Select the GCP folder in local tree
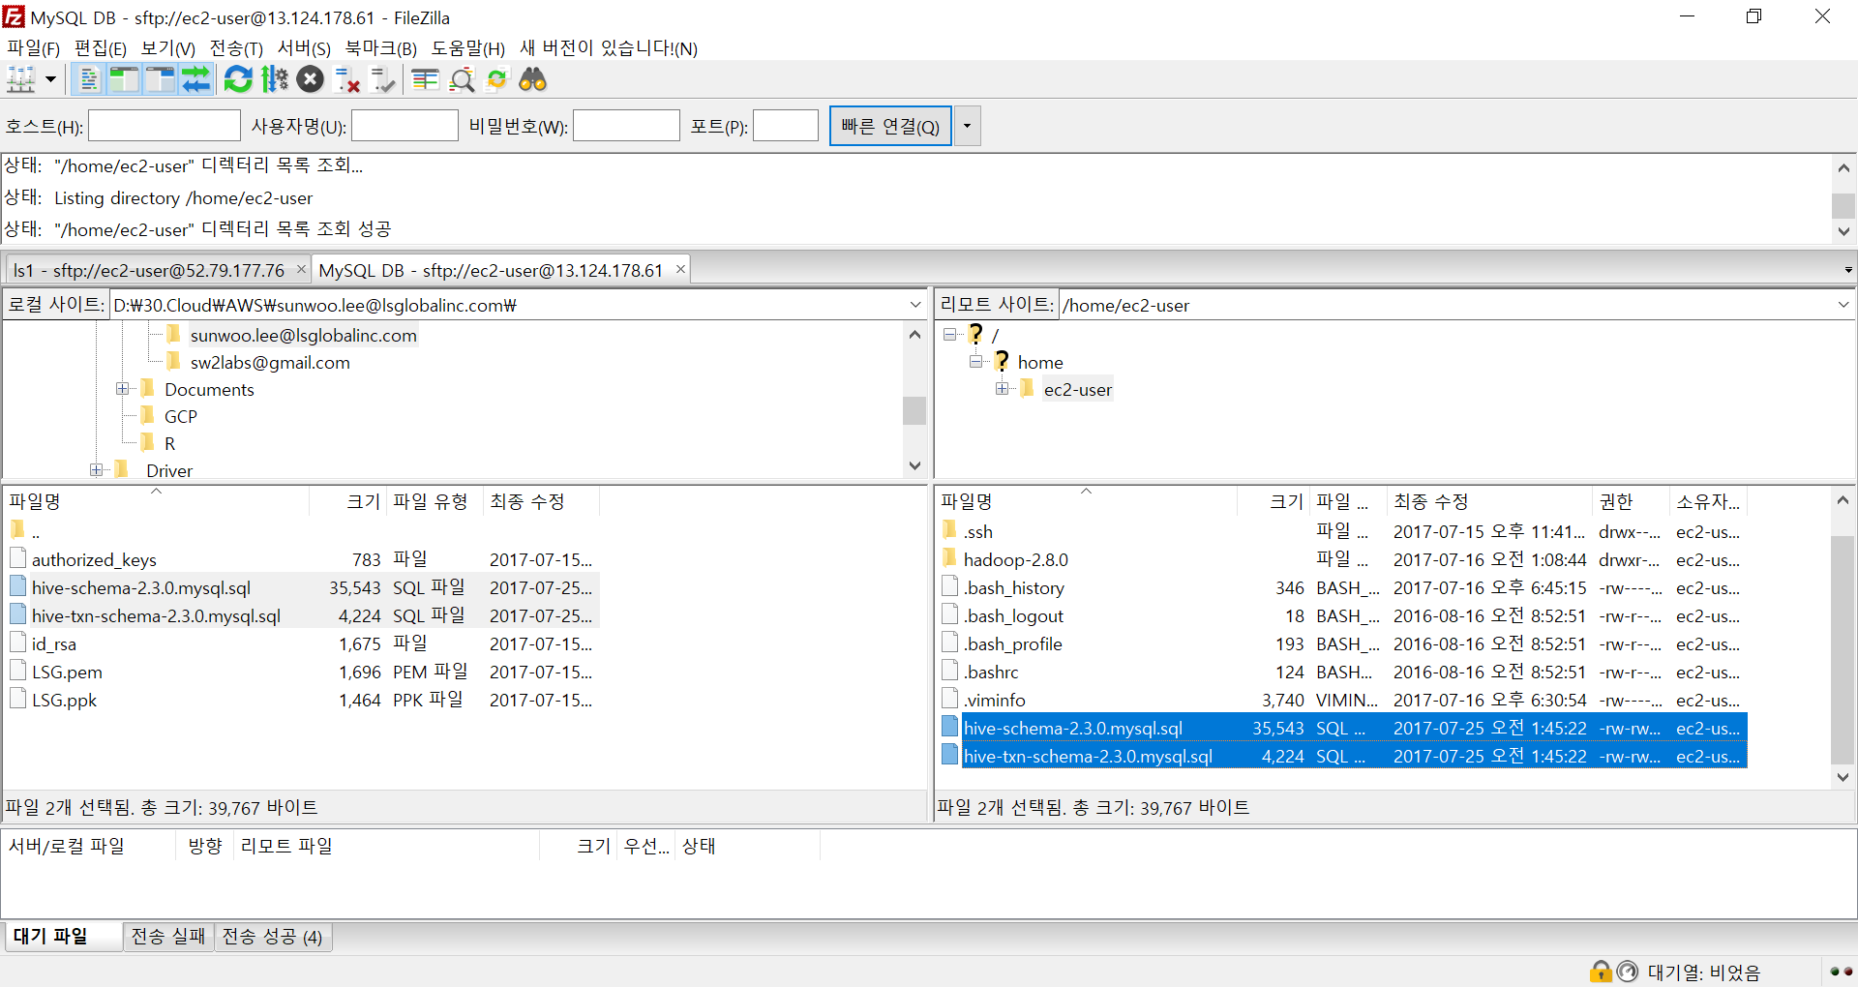Image resolution: width=1858 pixels, height=987 pixels. pyautogui.click(x=180, y=417)
